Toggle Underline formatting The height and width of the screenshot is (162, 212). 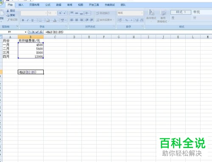pos(33,20)
